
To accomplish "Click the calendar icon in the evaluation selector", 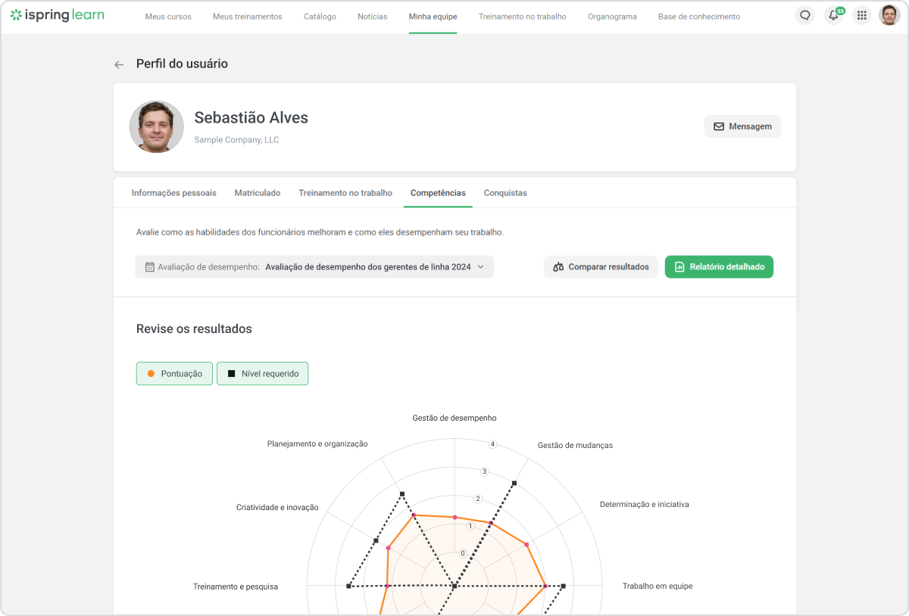I will click(150, 267).
